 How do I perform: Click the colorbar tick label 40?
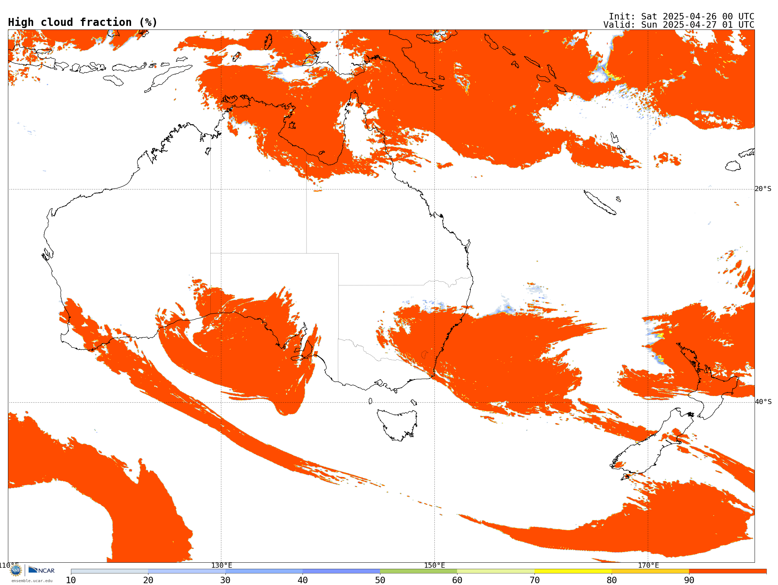[x=303, y=580]
